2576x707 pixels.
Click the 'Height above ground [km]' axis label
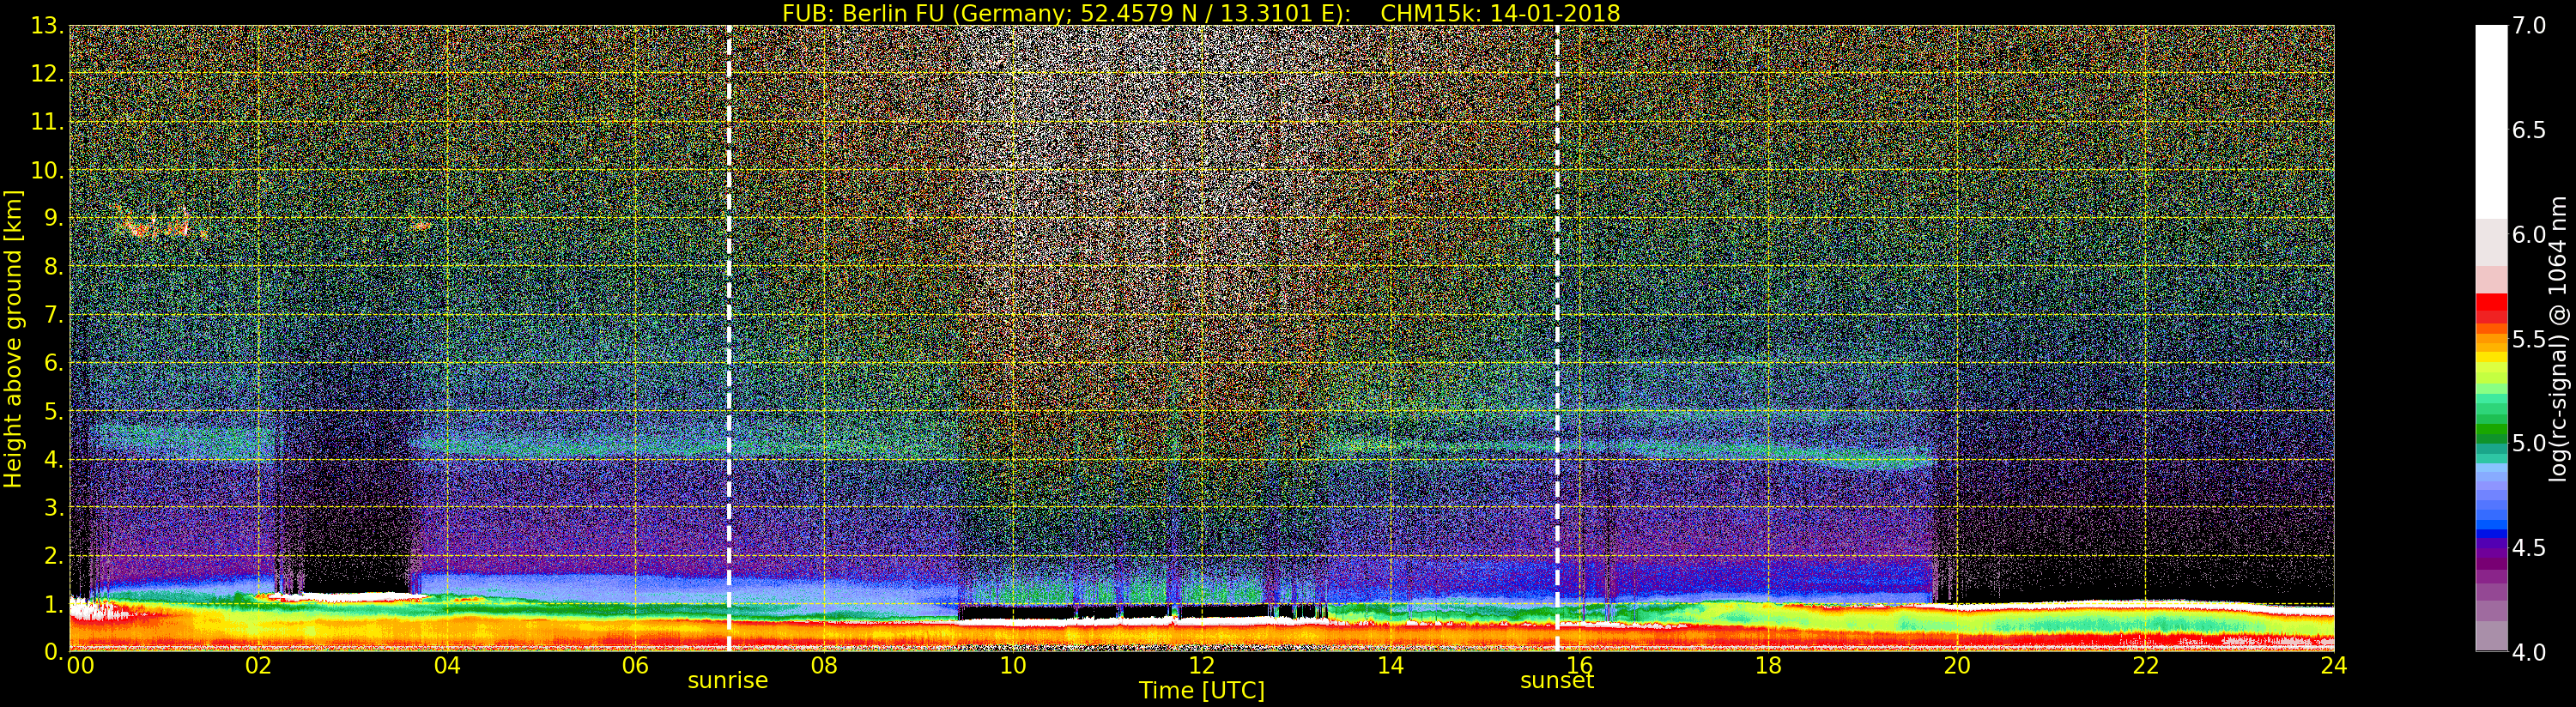tap(13, 338)
